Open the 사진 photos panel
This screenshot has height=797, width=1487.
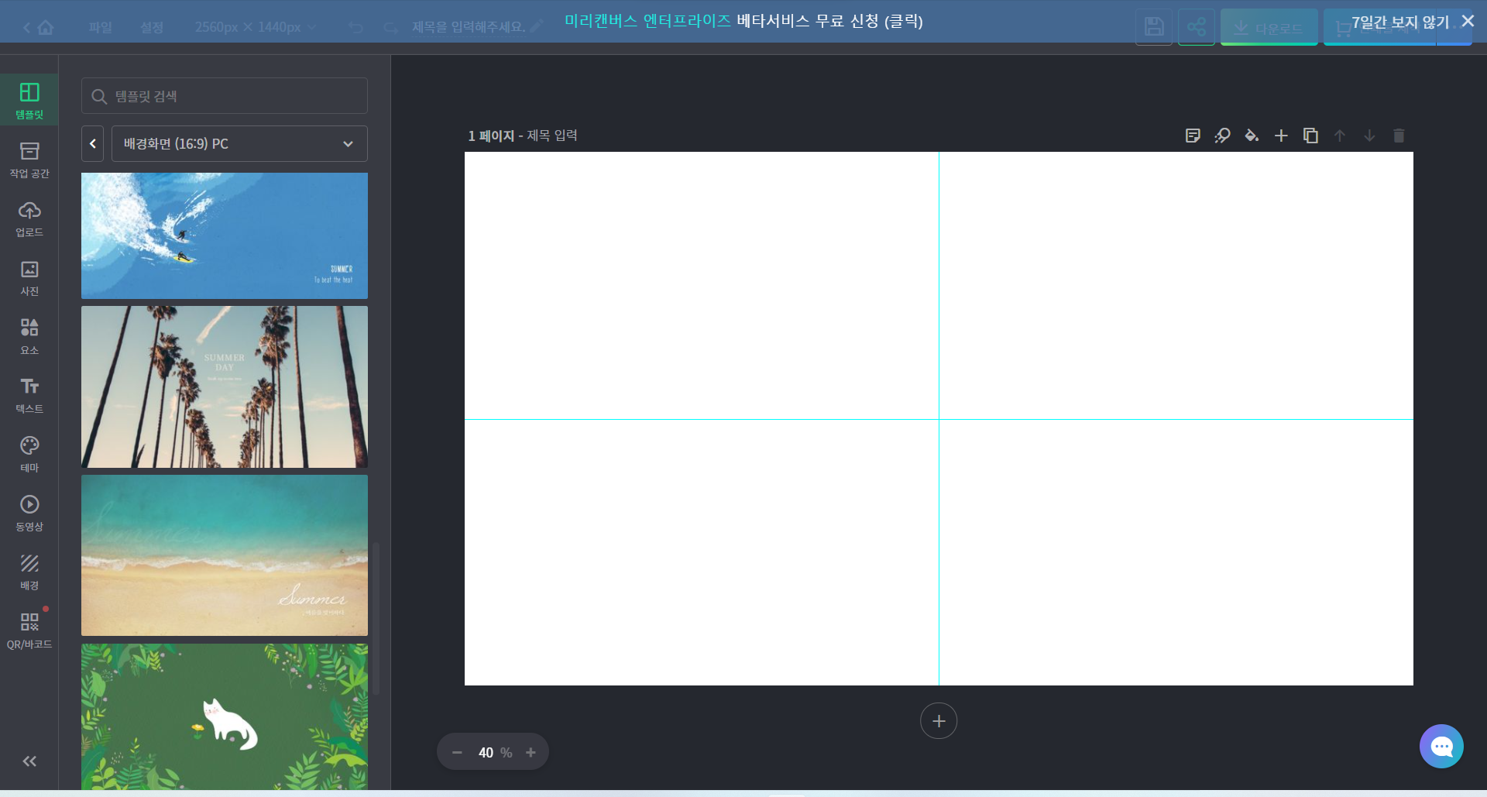pyautogui.click(x=29, y=277)
